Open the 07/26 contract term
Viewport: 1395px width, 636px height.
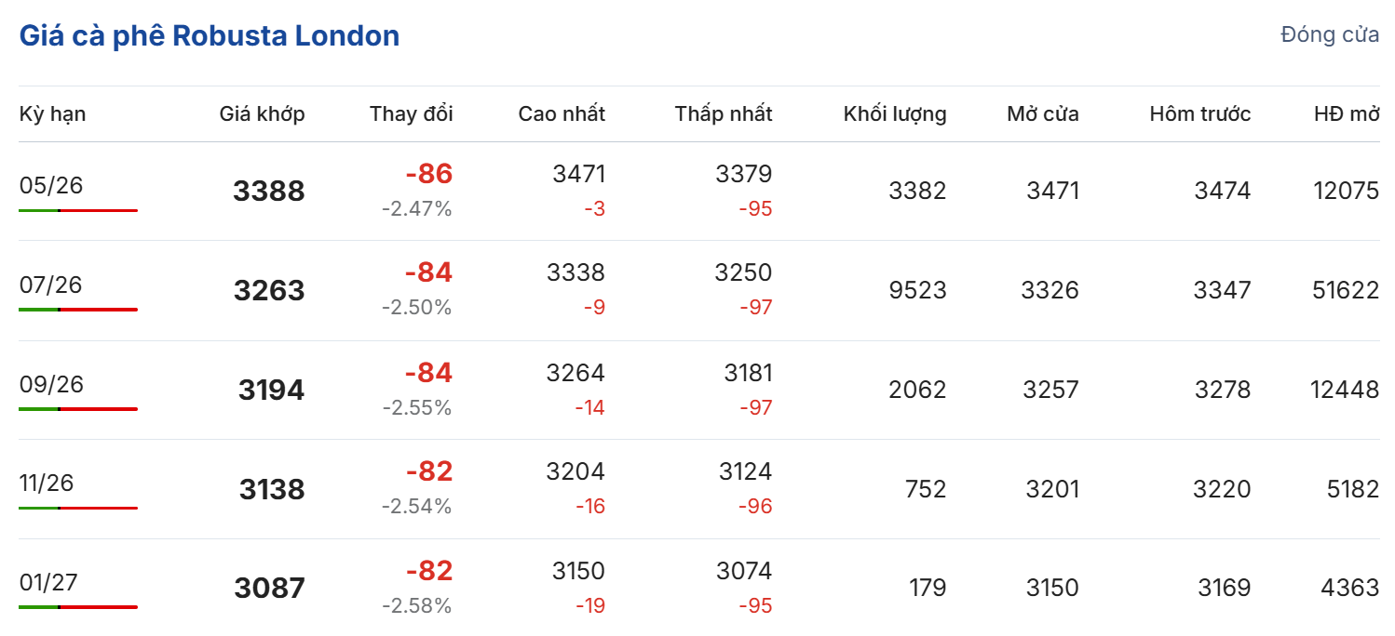(x=51, y=285)
